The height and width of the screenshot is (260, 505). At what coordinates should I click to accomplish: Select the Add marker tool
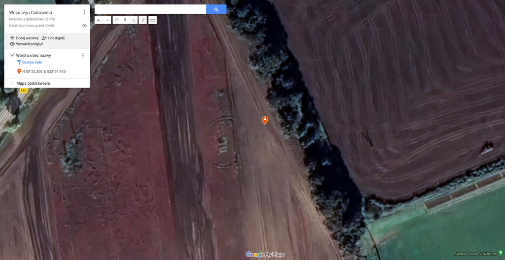pos(125,20)
